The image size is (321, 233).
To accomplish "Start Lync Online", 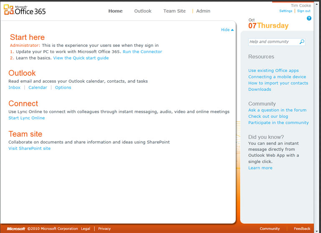I will point(27,118).
